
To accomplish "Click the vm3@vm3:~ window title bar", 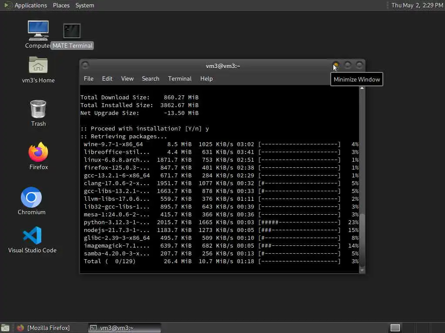I will pyautogui.click(x=222, y=66).
